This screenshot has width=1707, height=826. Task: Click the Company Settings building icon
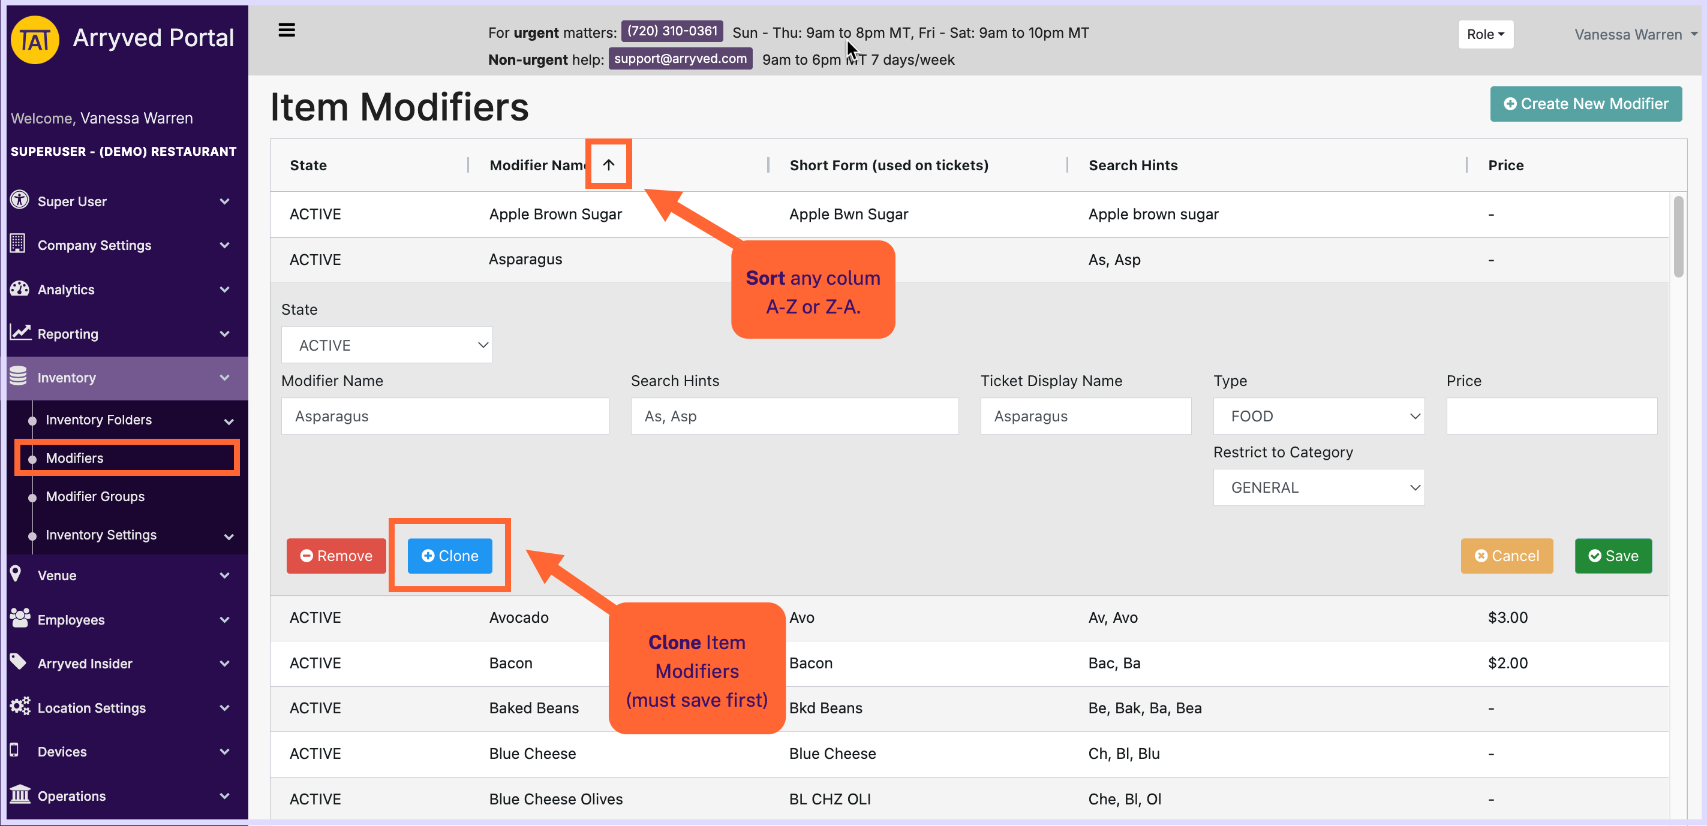click(x=18, y=244)
